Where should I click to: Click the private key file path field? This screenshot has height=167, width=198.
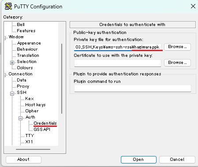[x=118, y=47]
